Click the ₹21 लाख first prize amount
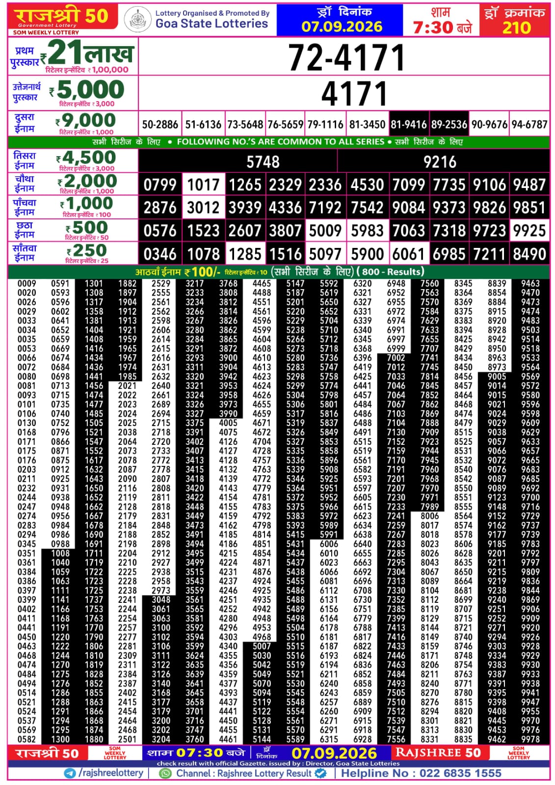Screen dimensions: 555x785 click(x=87, y=53)
